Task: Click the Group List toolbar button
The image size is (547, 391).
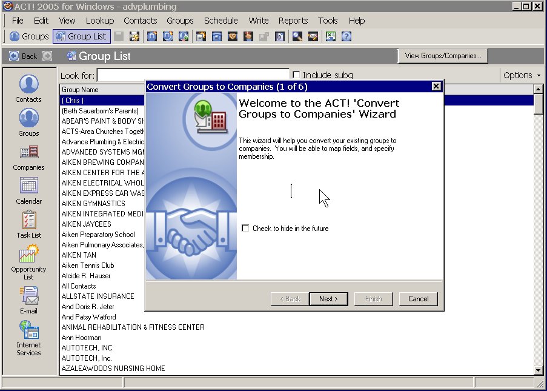Action: [x=82, y=36]
